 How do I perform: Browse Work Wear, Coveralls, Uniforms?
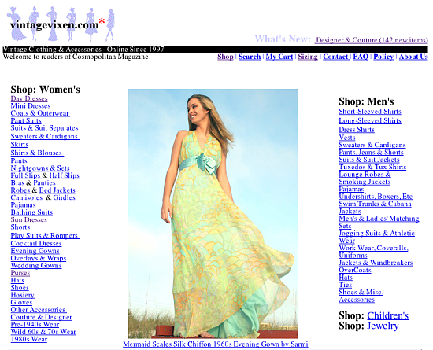coord(373,252)
